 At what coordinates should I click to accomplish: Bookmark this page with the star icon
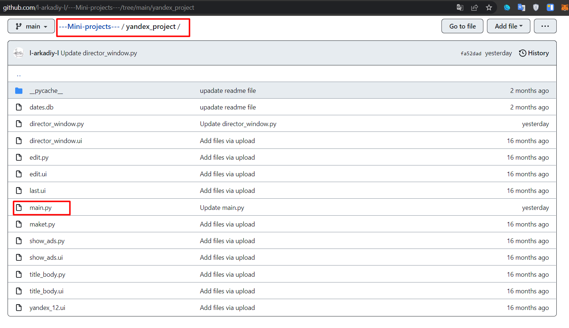tap(489, 8)
